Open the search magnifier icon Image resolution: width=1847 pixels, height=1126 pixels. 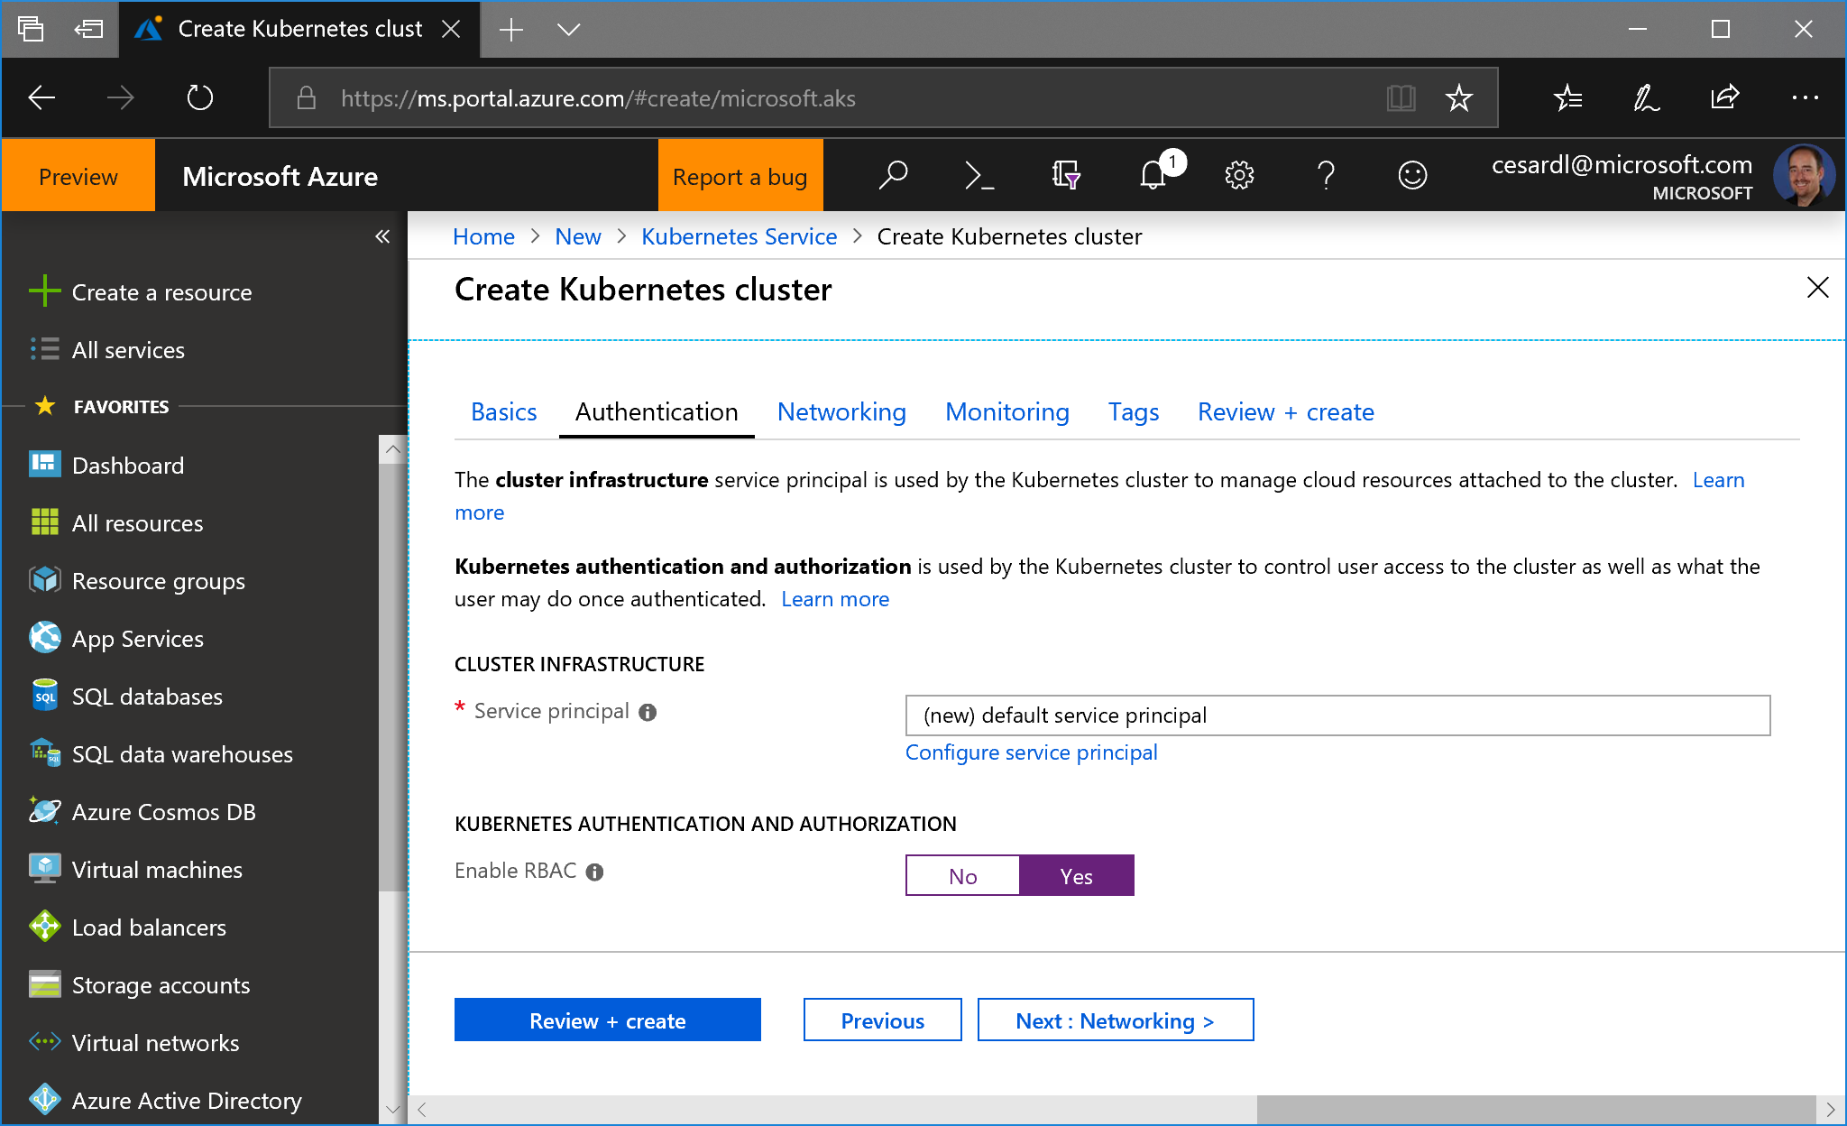893,175
